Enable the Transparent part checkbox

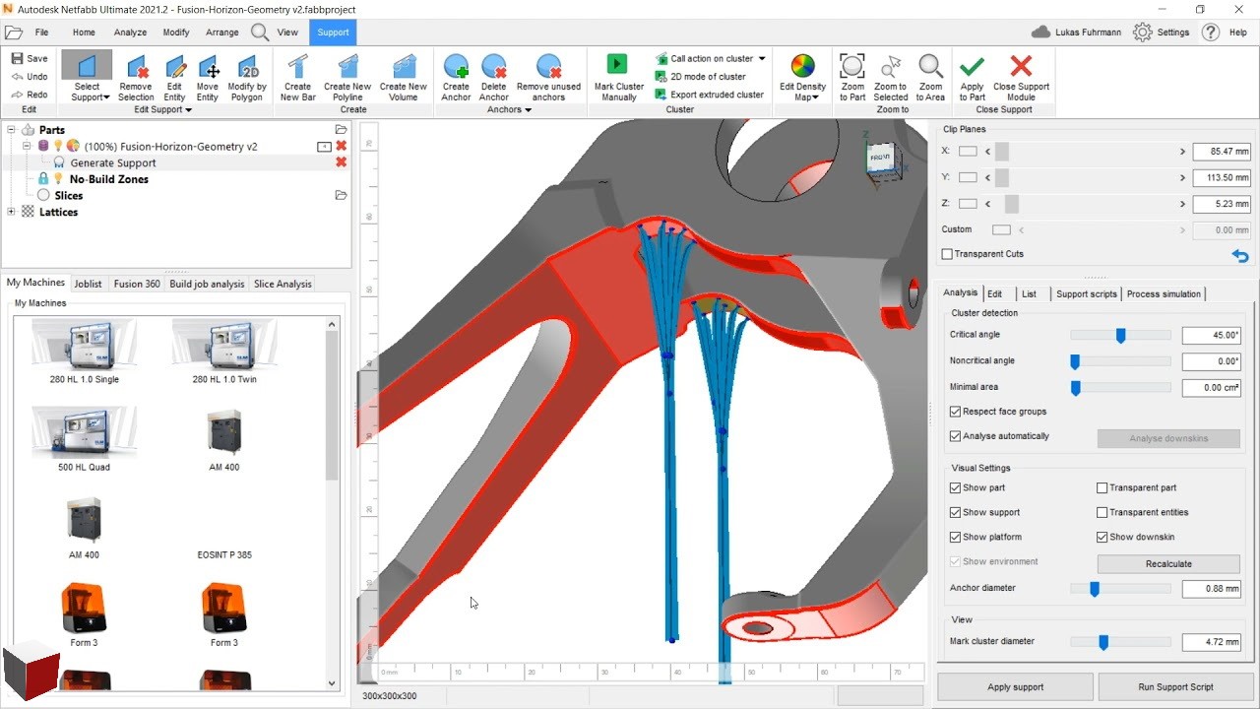click(x=1102, y=487)
